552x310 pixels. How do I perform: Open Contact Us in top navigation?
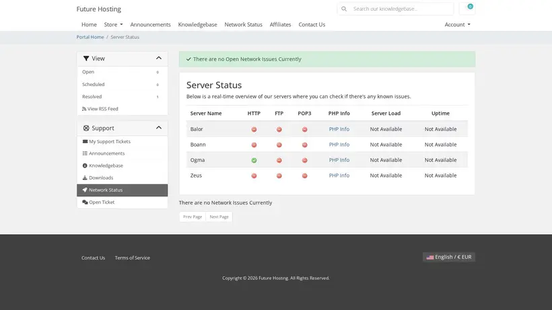312,25
